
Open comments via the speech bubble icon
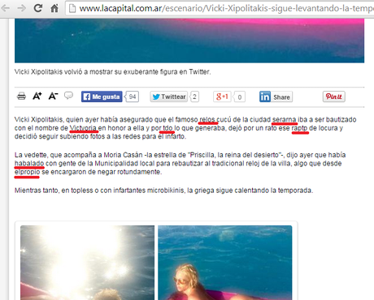coord(68,95)
